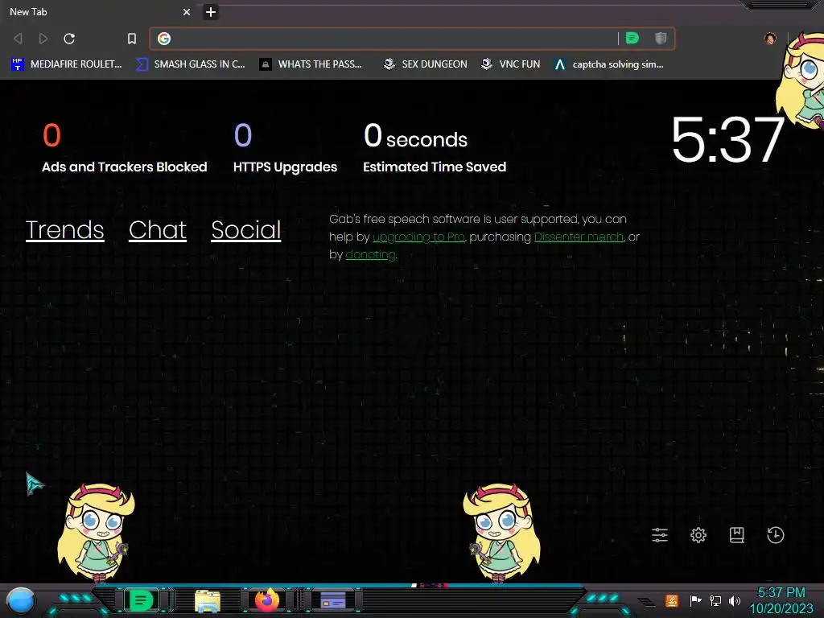Go forward with the forward arrow

(x=43, y=39)
